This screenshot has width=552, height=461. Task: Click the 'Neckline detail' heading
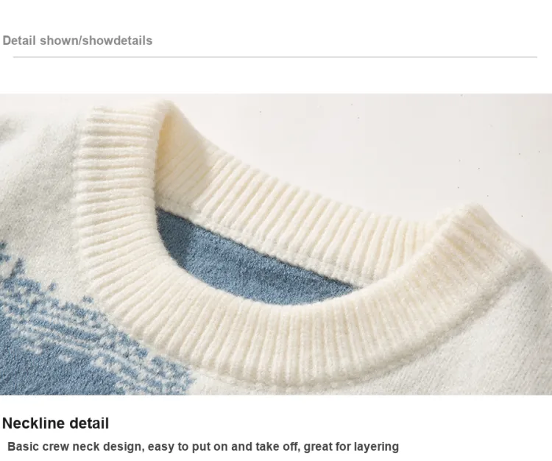[x=56, y=423]
